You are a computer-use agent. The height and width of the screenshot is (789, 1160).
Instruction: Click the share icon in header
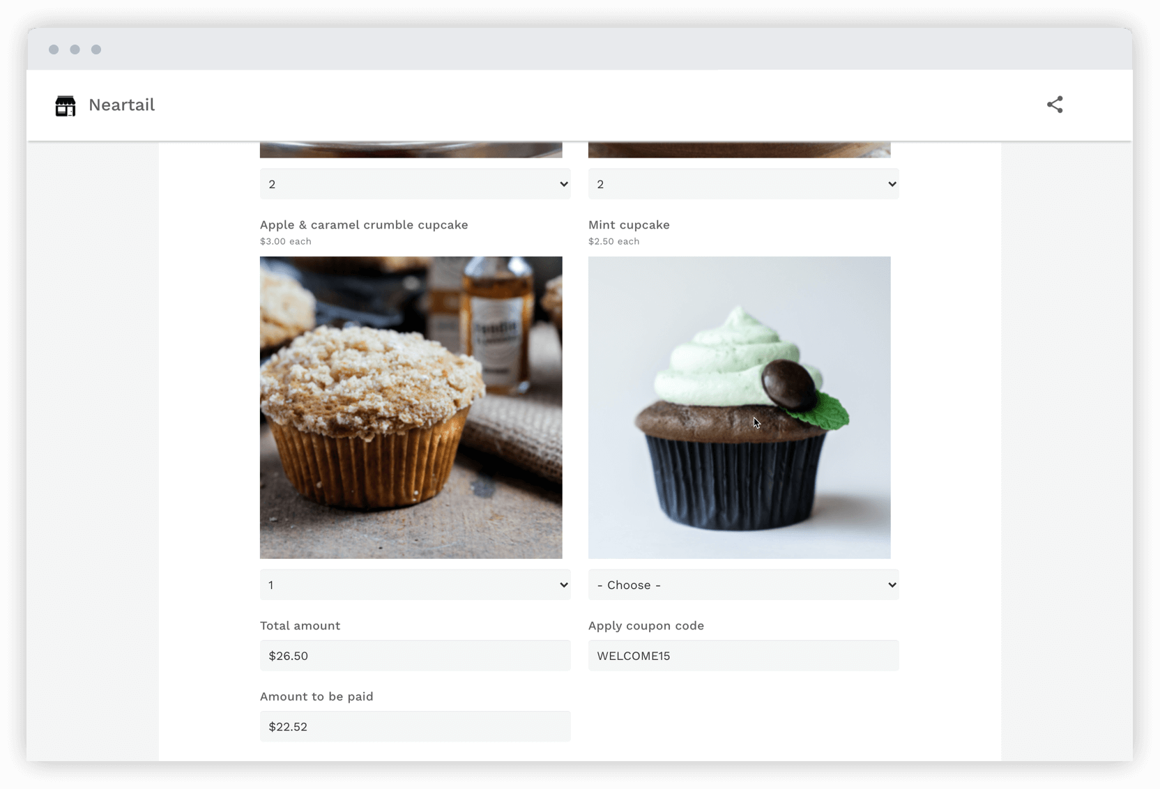click(1054, 105)
